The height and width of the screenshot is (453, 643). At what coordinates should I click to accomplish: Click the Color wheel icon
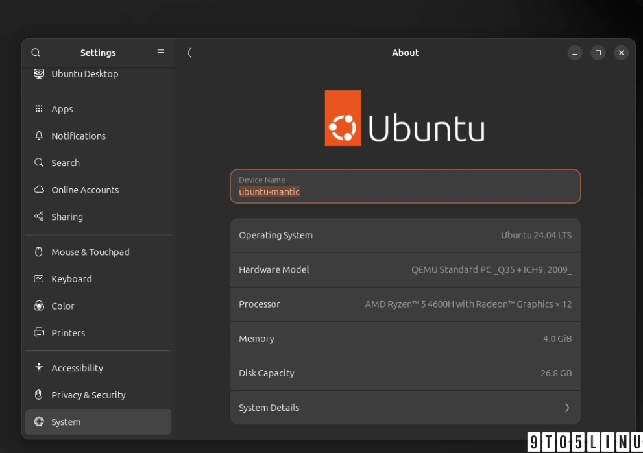tap(39, 306)
